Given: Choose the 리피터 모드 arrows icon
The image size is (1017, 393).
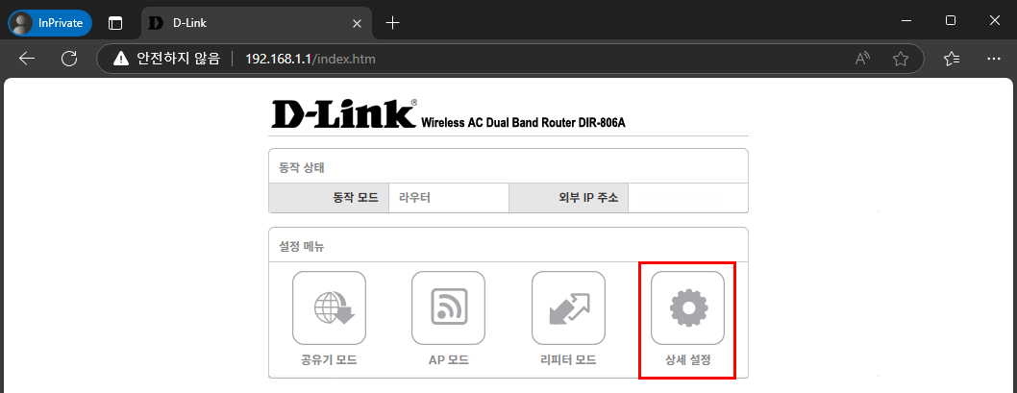Looking at the screenshot, I should (x=568, y=308).
